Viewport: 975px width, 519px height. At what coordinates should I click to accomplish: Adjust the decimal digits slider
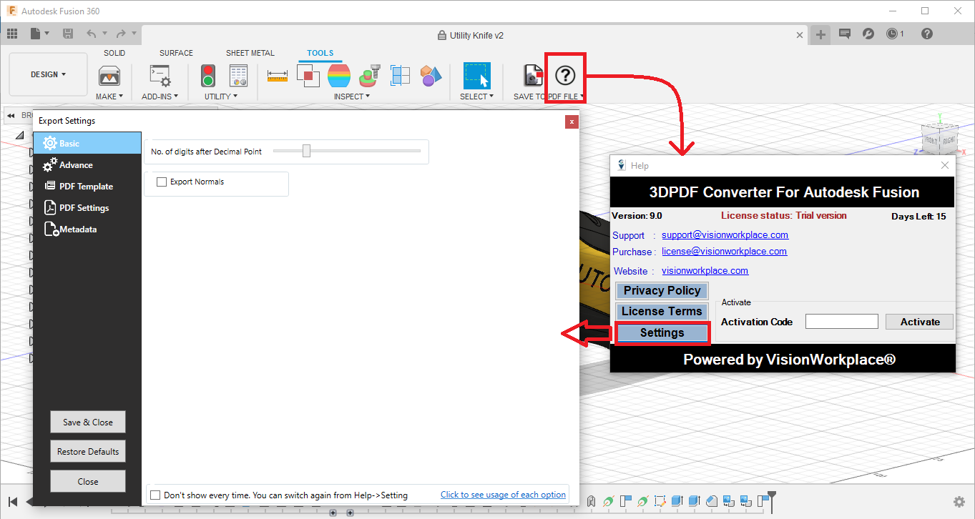click(x=307, y=151)
